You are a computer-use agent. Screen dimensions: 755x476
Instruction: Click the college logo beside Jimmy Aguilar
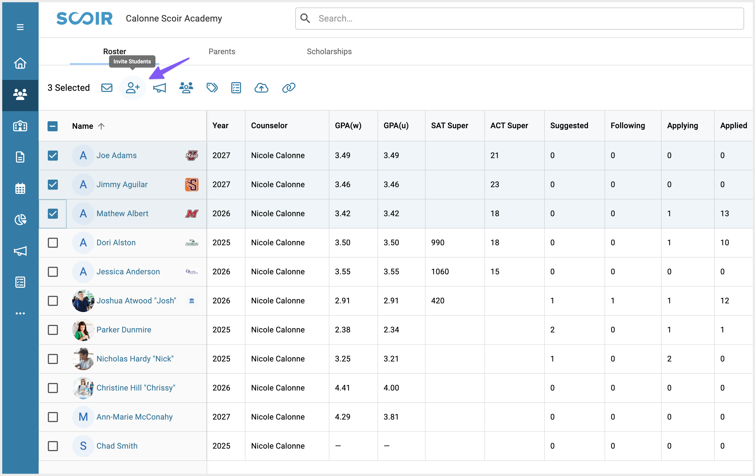click(192, 184)
